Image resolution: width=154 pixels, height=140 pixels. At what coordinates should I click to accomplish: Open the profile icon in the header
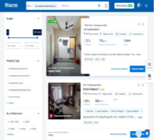click(139, 5)
